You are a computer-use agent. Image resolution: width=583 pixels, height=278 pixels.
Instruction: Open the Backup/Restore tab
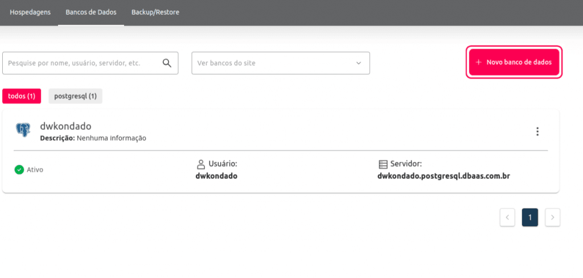155,12
